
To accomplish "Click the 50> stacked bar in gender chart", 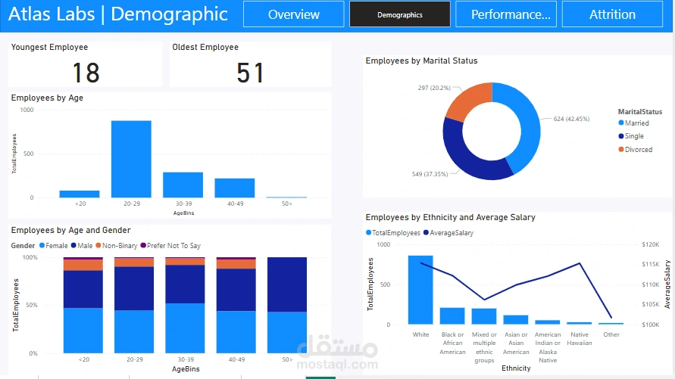I will click(x=287, y=305).
